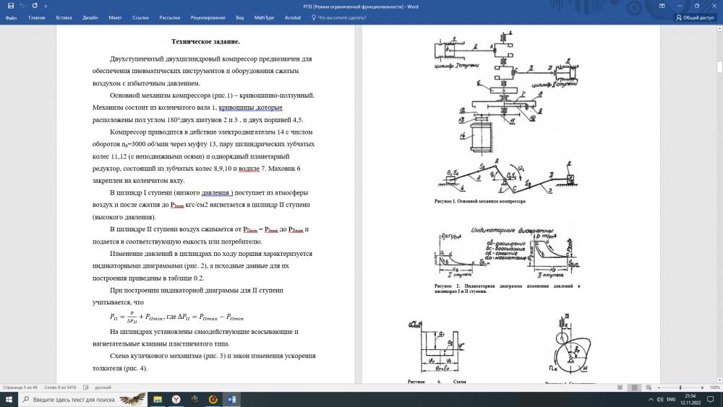Viewport: 723px width, 407px height.
Task: Click the volume speaker icon in tray
Action: coord(659,399)
